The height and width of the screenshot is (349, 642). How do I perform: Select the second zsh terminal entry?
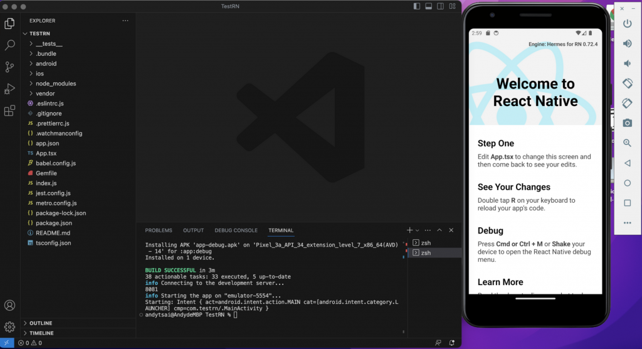(435, 252)
